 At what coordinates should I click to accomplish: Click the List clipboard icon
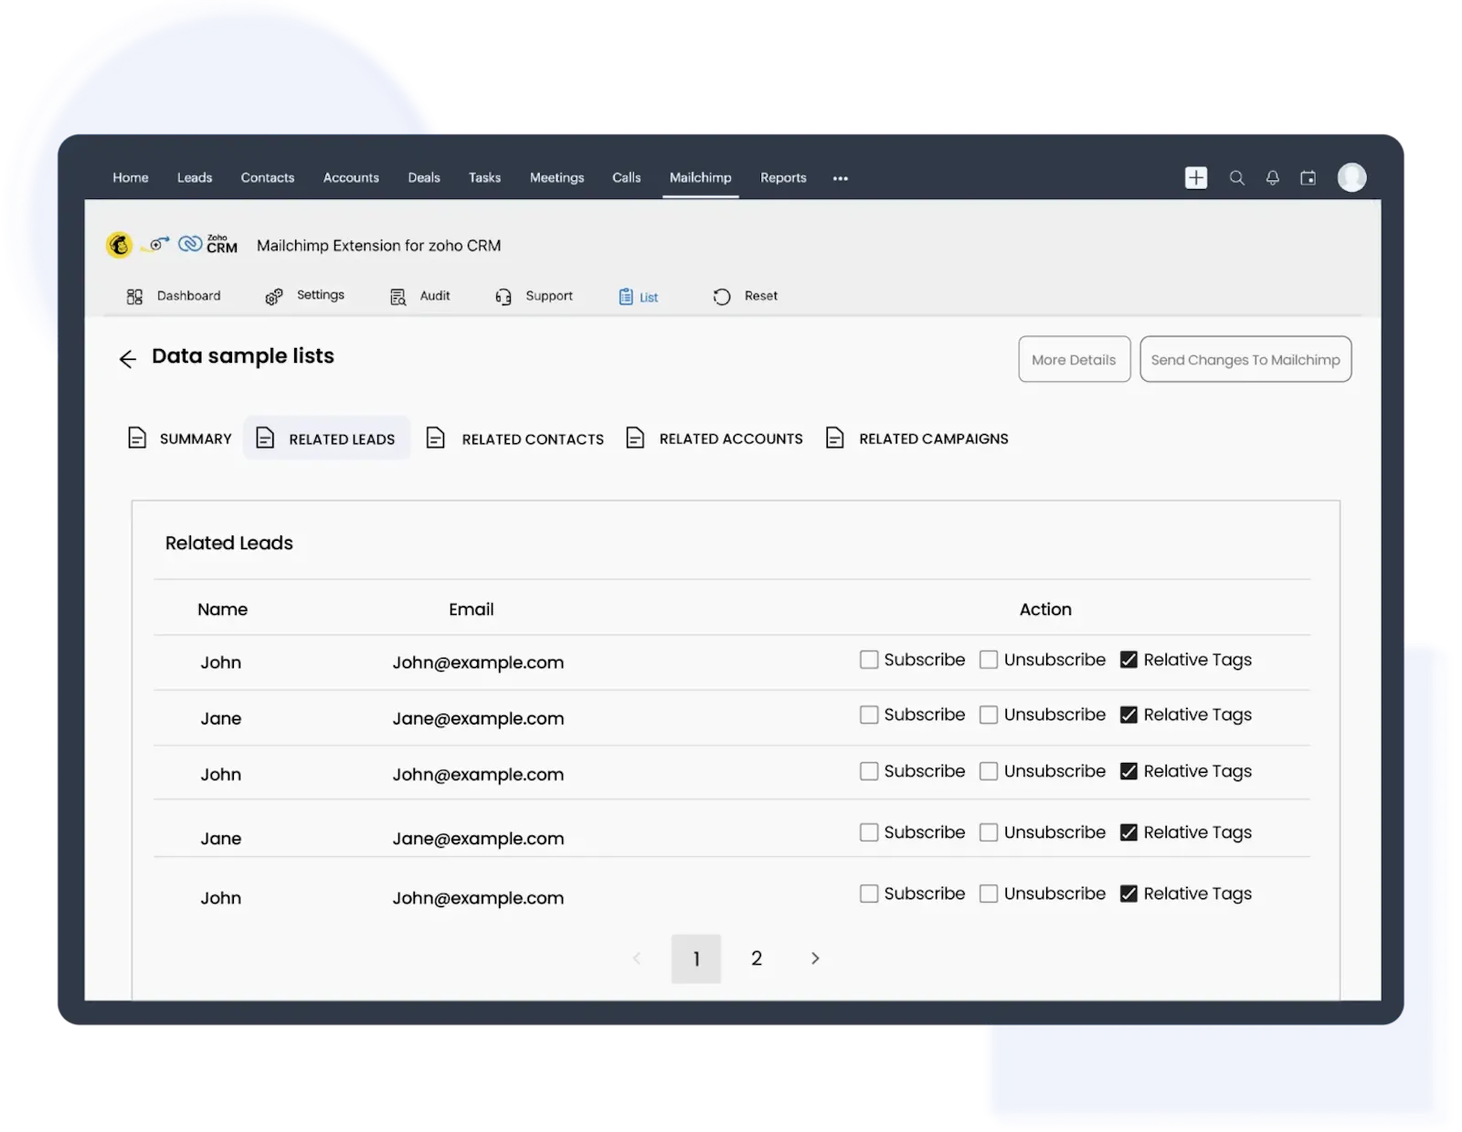click(625, 296)
